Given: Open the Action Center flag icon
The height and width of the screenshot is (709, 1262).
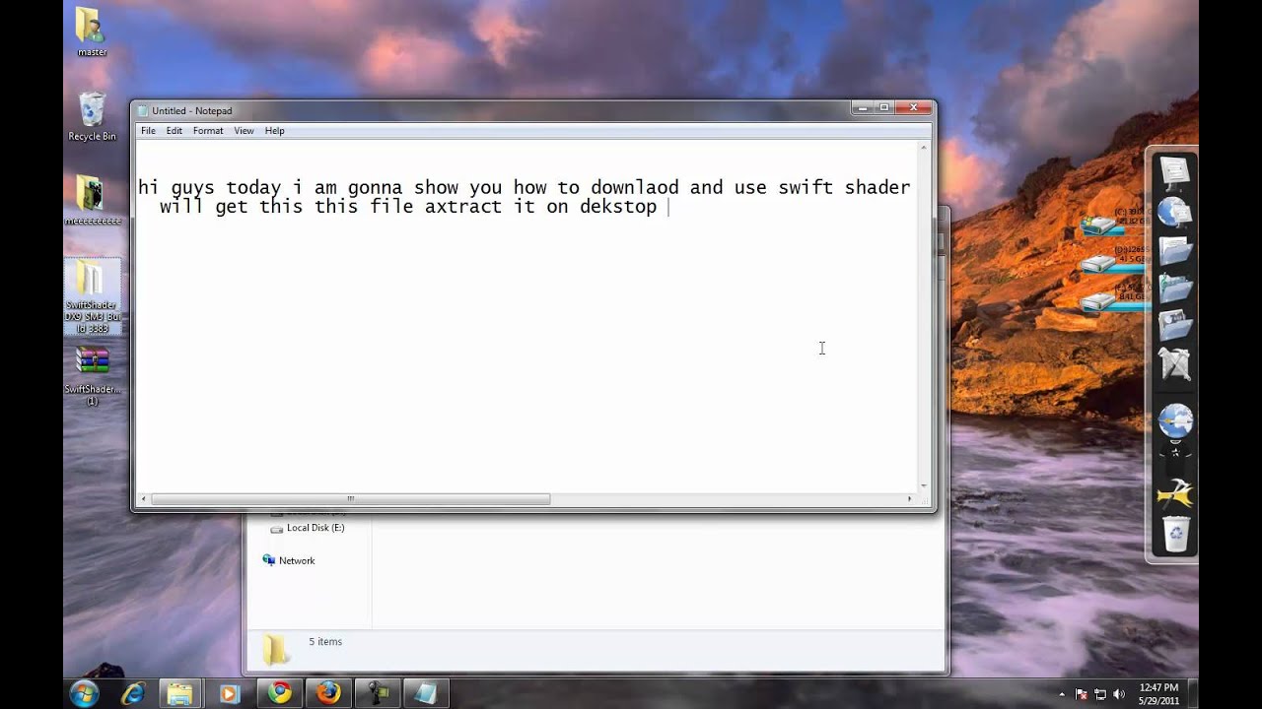Looking at the screenshot, I should pyautogui.click(x=1082, y=694).
